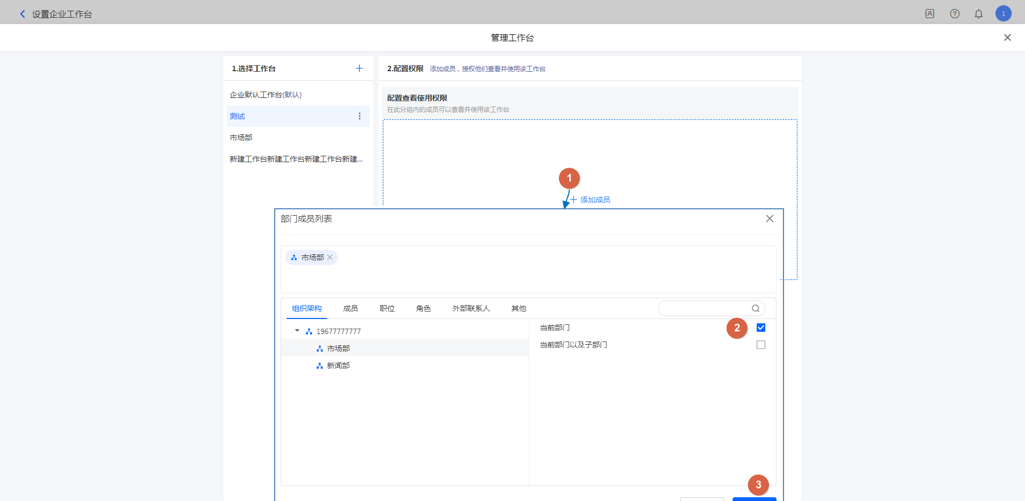The height and width of the screenshot is (501, 1025).
Task: Click the user avatar in top right
Action: (x=1003, y=14)
